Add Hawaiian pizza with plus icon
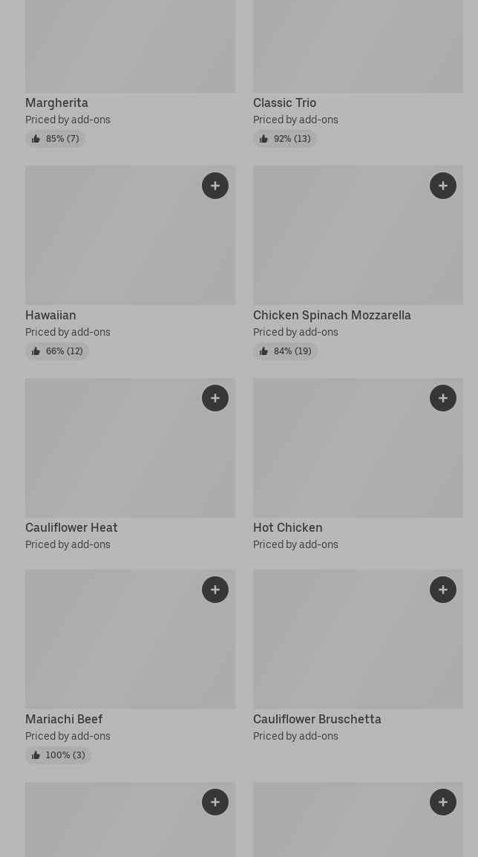 coord(215,186)
